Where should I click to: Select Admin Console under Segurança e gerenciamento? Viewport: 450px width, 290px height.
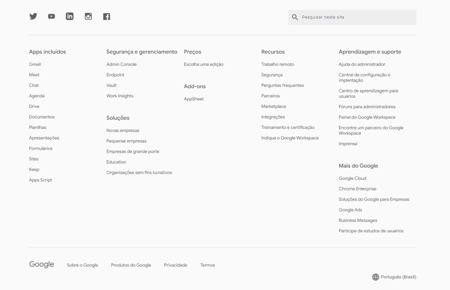[x=122, y=64]
